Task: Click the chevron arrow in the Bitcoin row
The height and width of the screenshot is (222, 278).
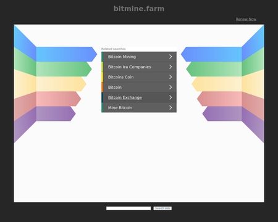Action: pos(171,87)
